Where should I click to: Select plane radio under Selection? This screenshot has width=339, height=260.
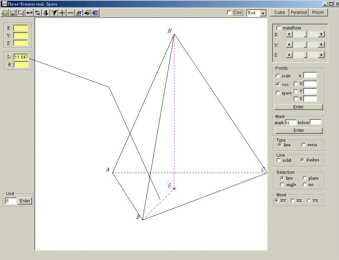(x=305, y=178)
